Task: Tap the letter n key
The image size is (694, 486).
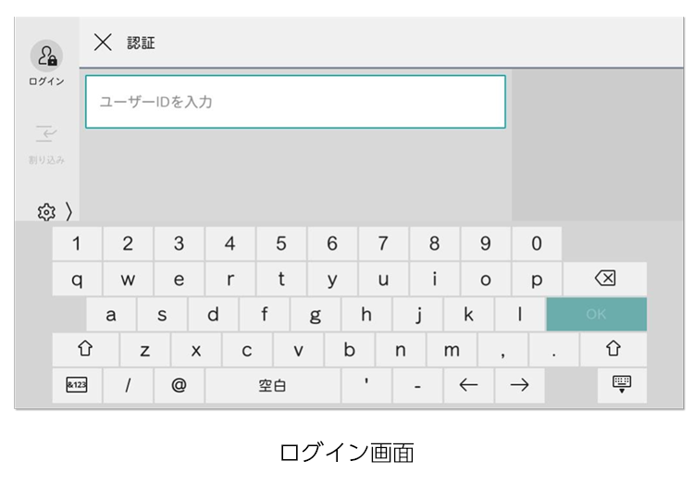Action: click(401, 350)
